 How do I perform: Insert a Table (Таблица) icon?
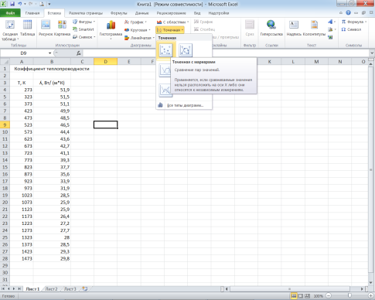click(27, 28)
